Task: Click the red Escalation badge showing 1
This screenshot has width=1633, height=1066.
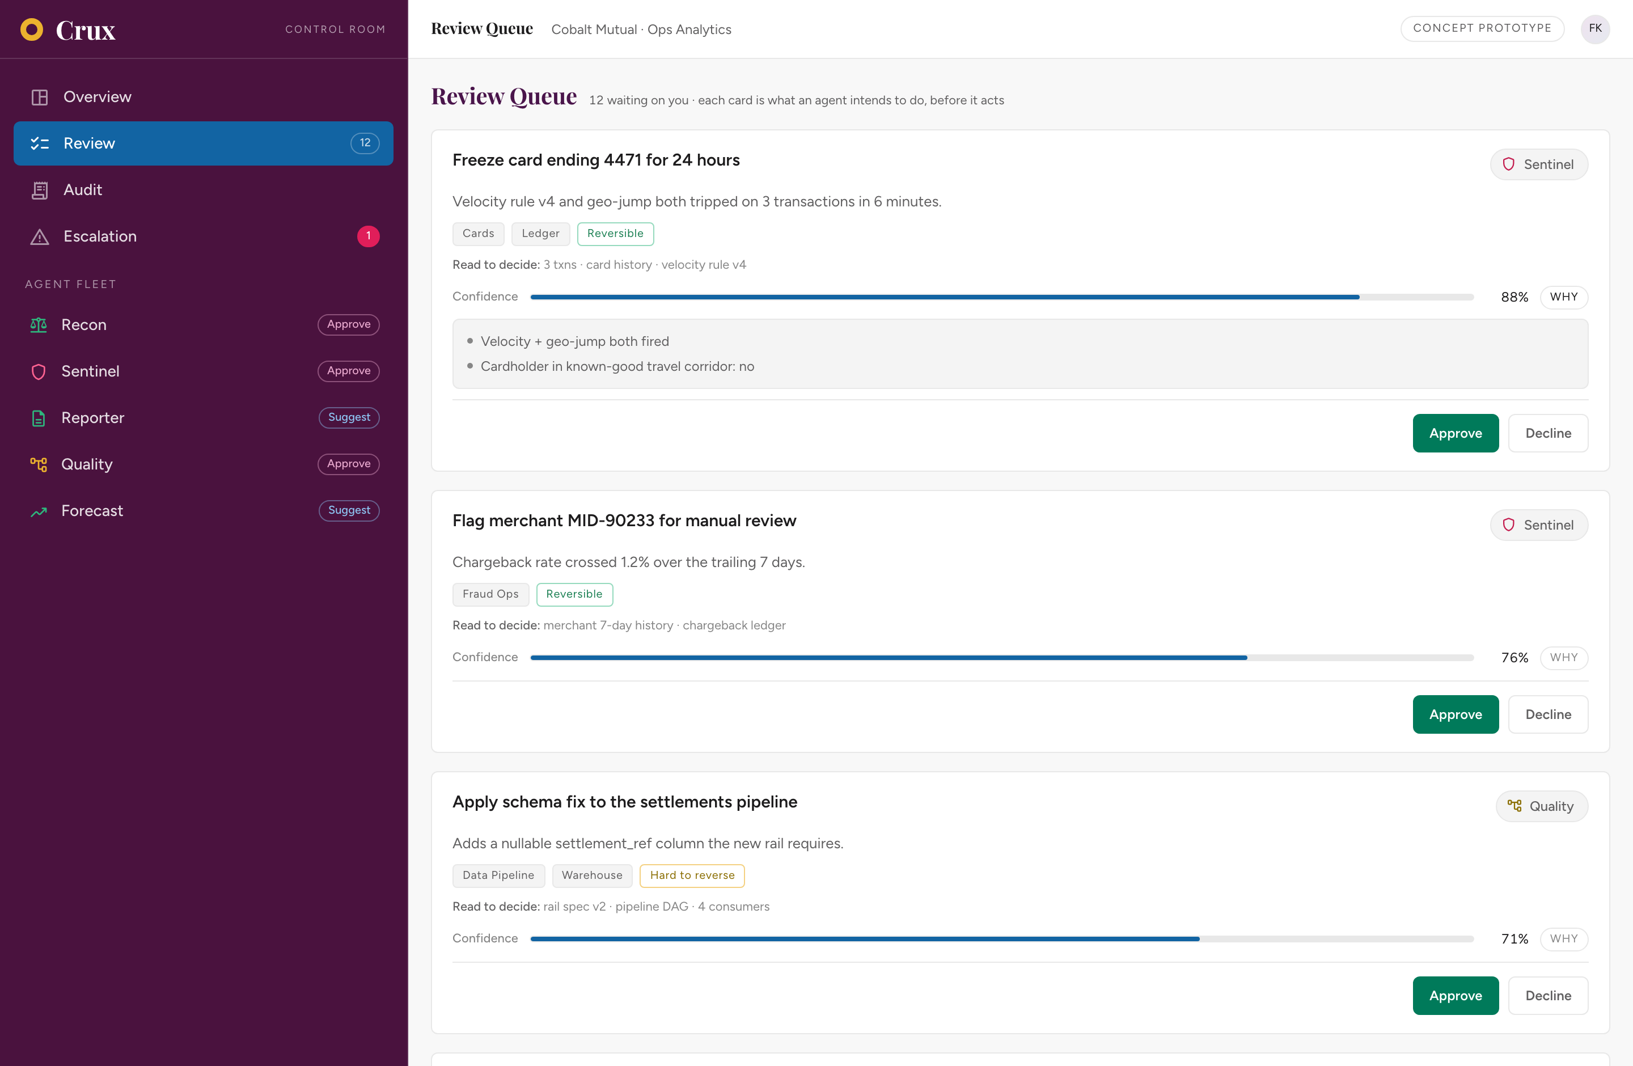Action: pyautogui.click(x=369, y=236)
